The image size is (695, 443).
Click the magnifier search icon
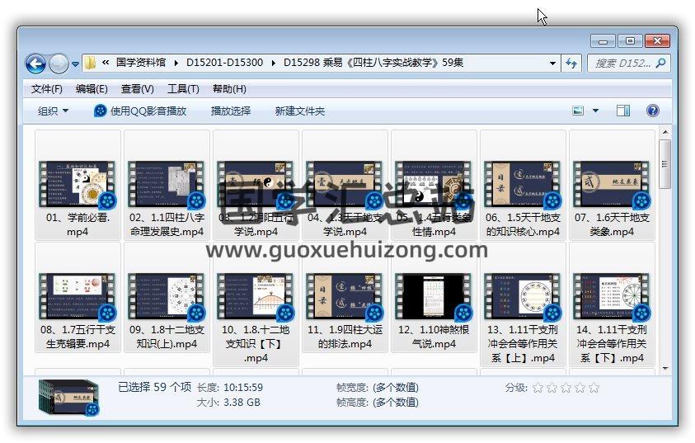click(660, 63)
